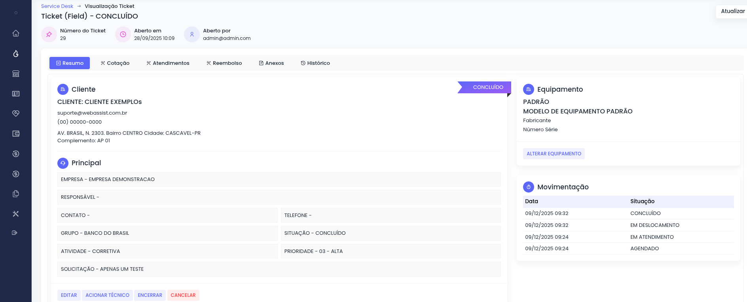Follow the Service Desk breadcrumb link

57,6
